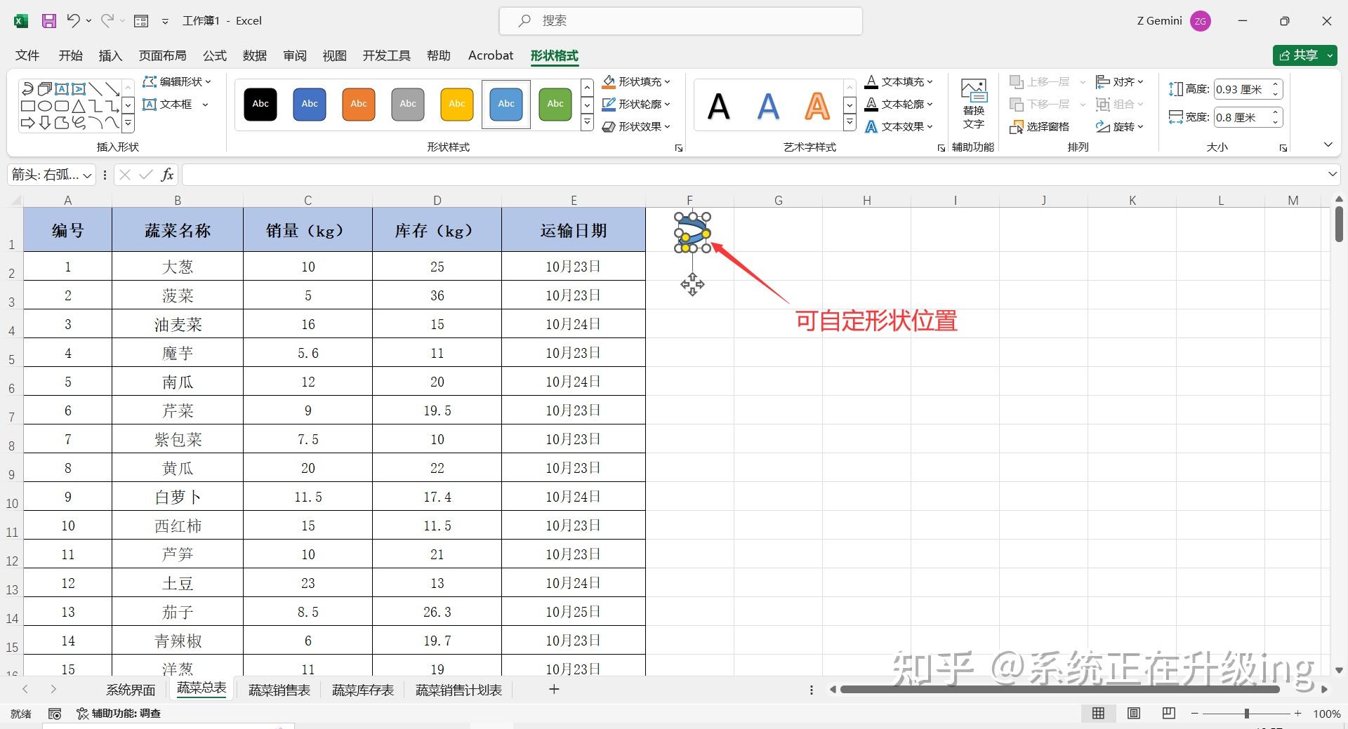Image resolution: width=1348 pixels, height=729 pixels.
Task: Click the zoom slider handle
Action: tap(1247, 714)
